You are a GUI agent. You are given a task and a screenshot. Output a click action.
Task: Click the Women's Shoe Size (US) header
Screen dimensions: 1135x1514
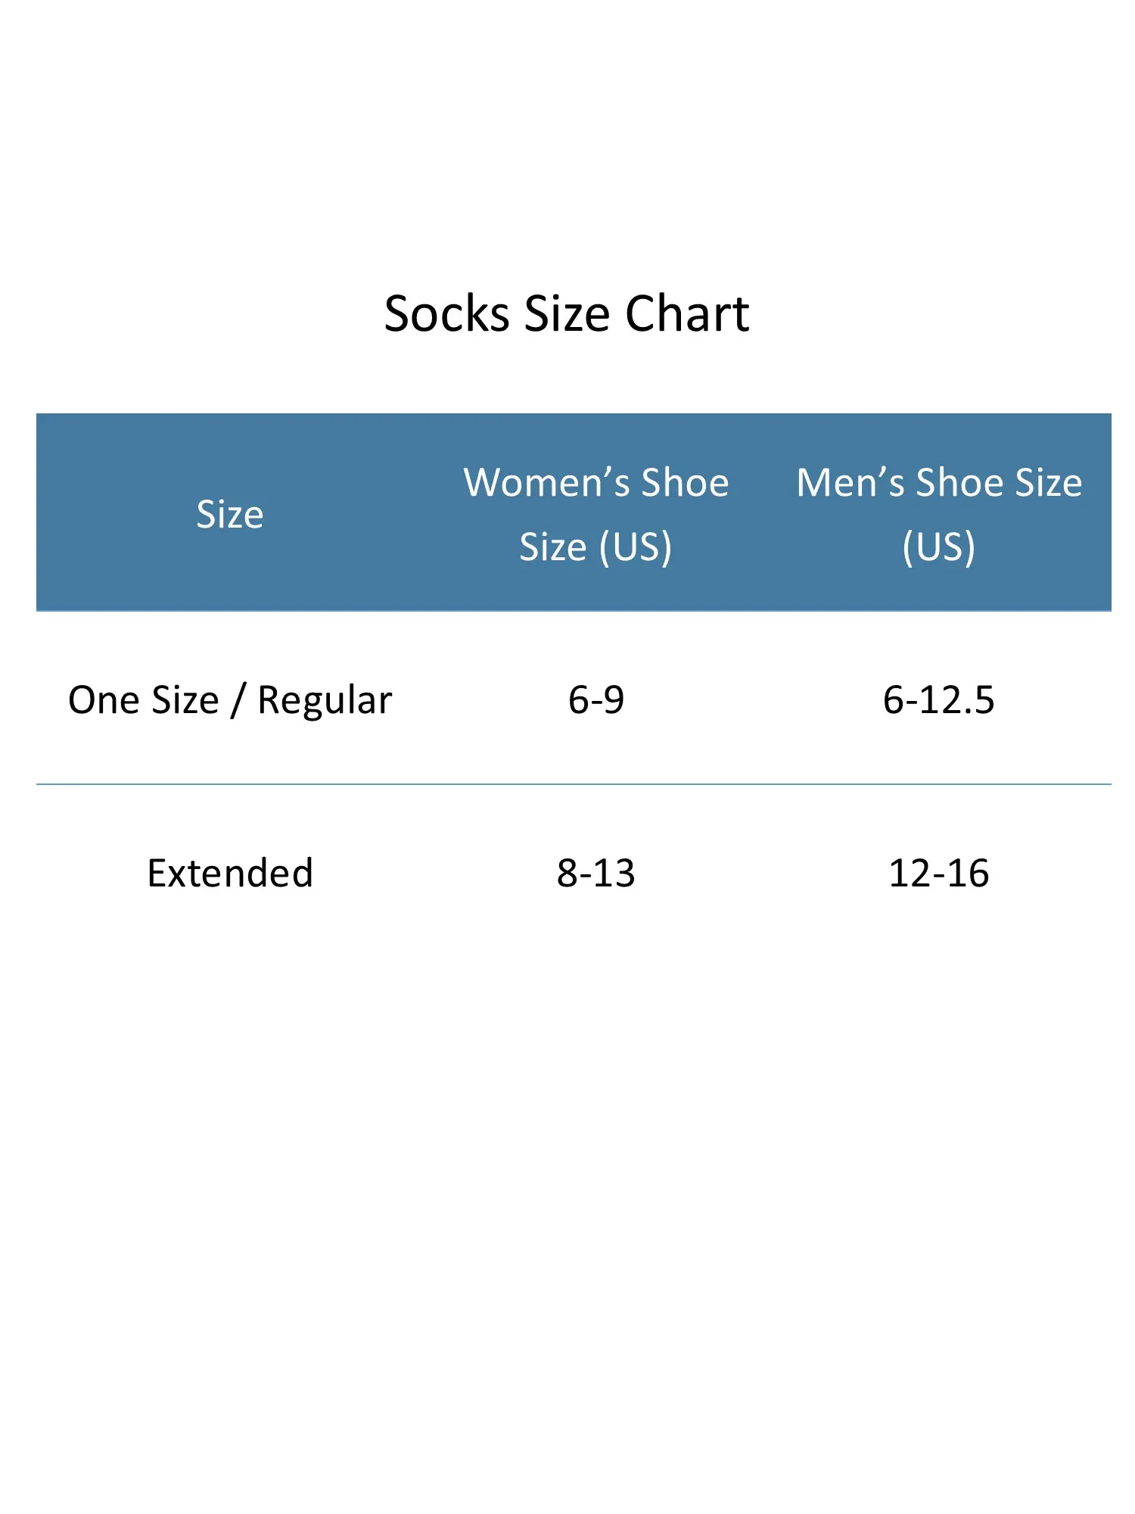[x=595, y=514]
